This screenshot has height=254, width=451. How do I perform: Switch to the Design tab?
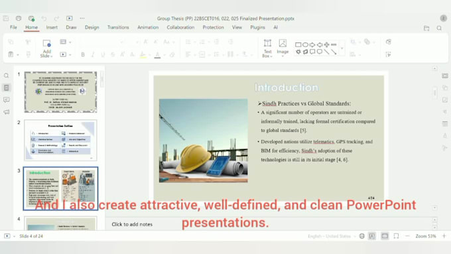point(92,27)
